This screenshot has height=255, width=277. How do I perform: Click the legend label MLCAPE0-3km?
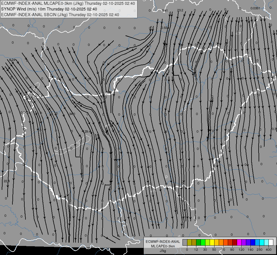[163, 246]
